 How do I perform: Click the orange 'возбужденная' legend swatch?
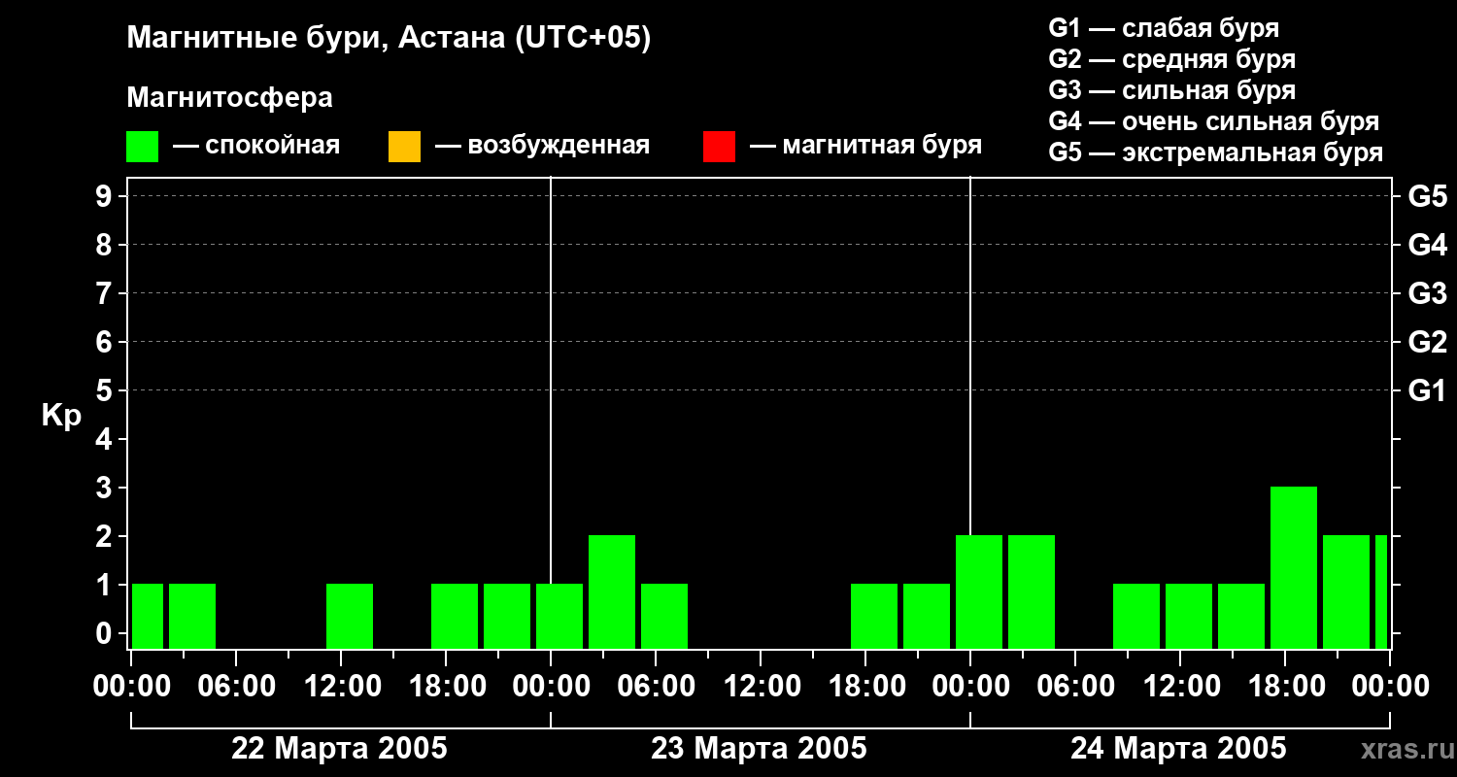coord(404,147)
